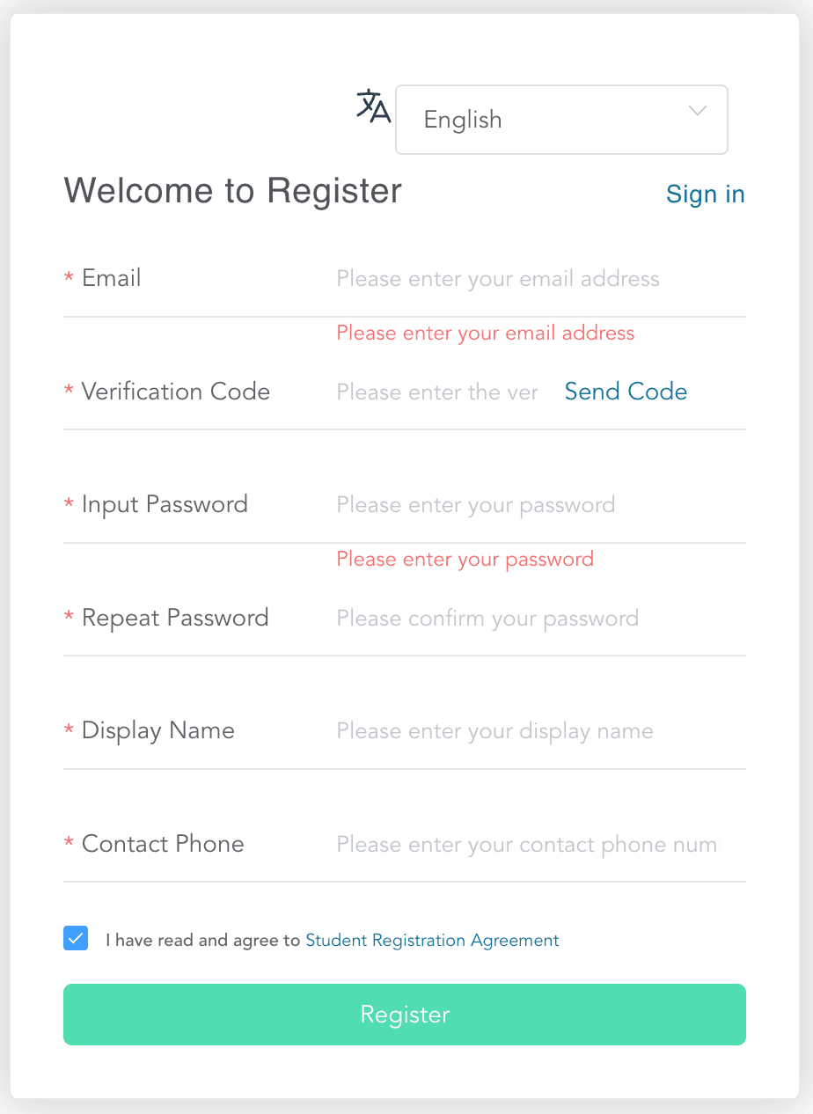
Task: Expand the language selector chevron arrow
Action: (x=698, y=111)
